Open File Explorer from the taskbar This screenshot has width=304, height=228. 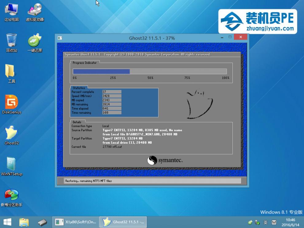[x=24, y=222]
